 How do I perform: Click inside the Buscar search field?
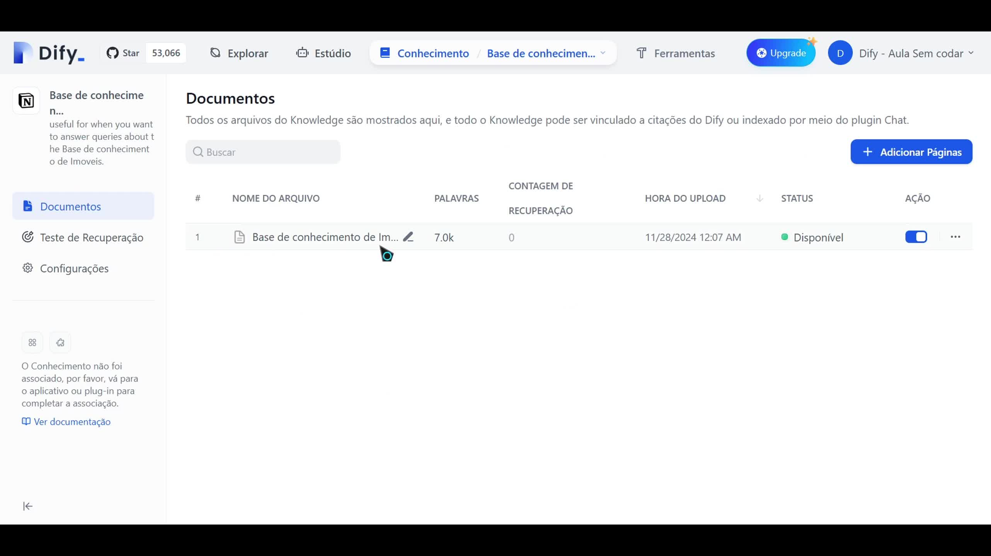tap(263, 152)
